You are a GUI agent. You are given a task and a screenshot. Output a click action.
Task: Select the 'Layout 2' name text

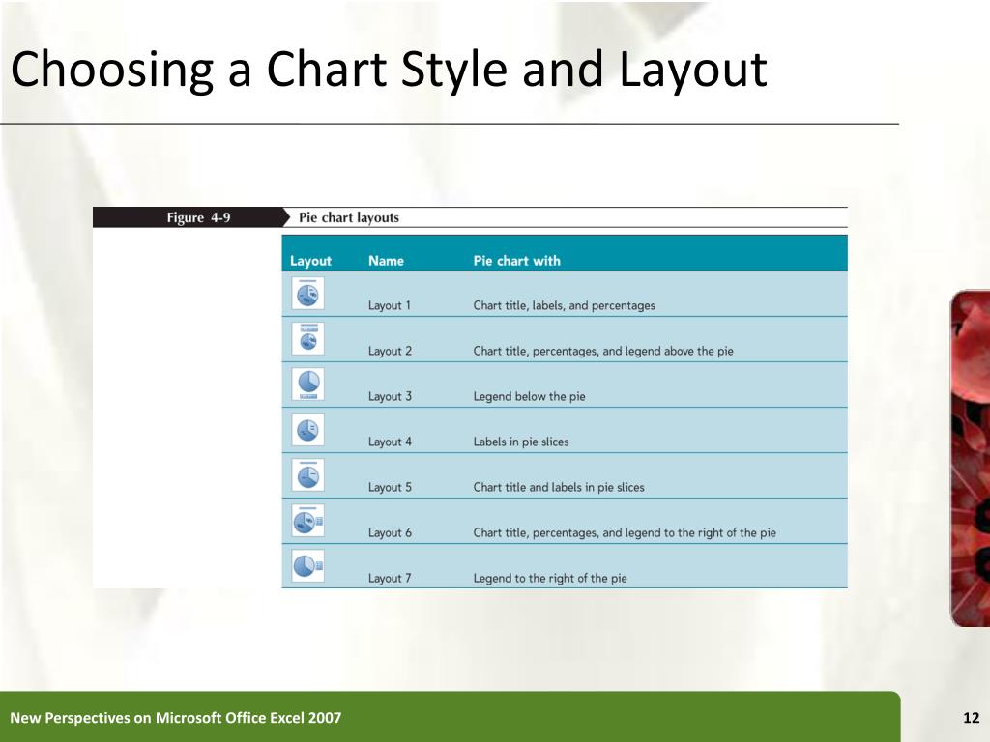[x=390, y=351]
